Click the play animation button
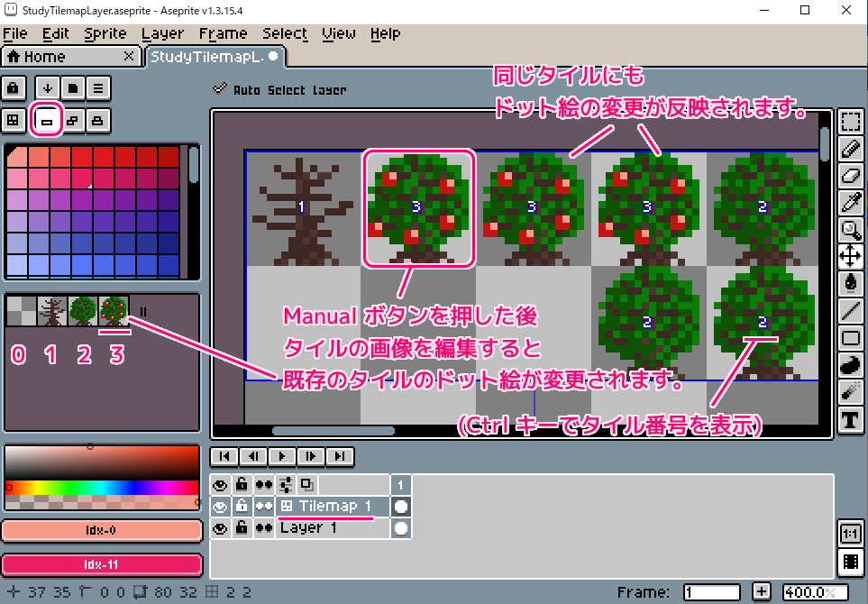Image resolution: width=868 pixels, height=604 pixels. pos(283,456)
